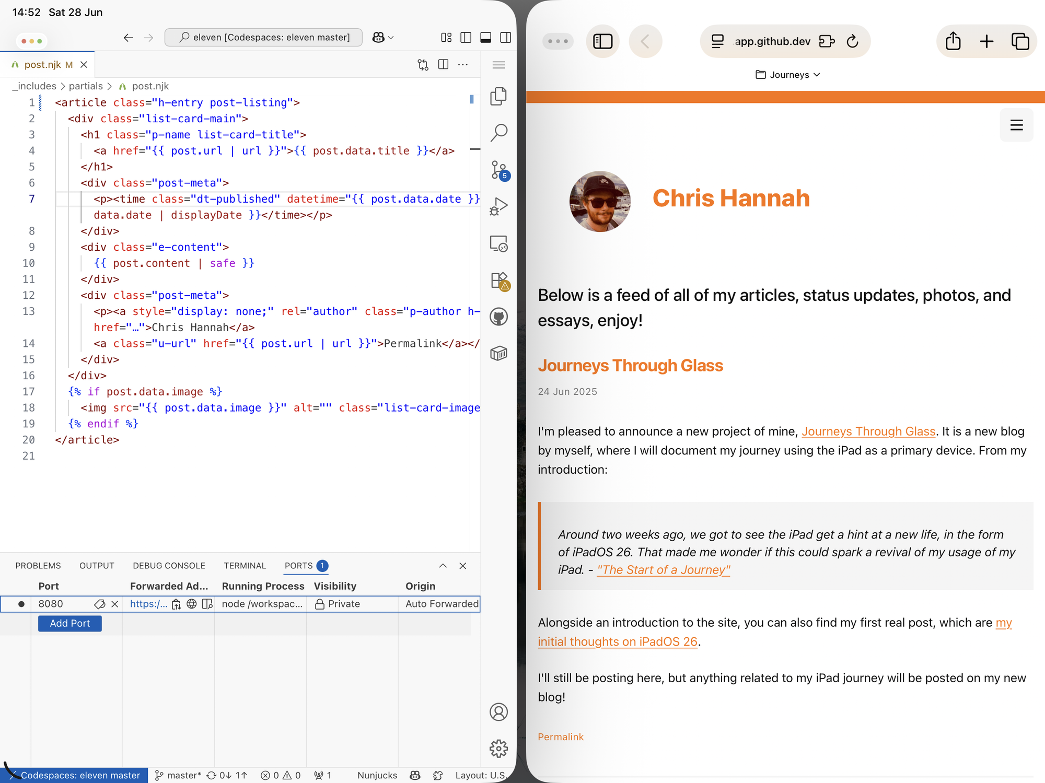Viewport: 1045px width, 783px height.
Task: Open the Remote Explorer icon
Action: point(498,244)
